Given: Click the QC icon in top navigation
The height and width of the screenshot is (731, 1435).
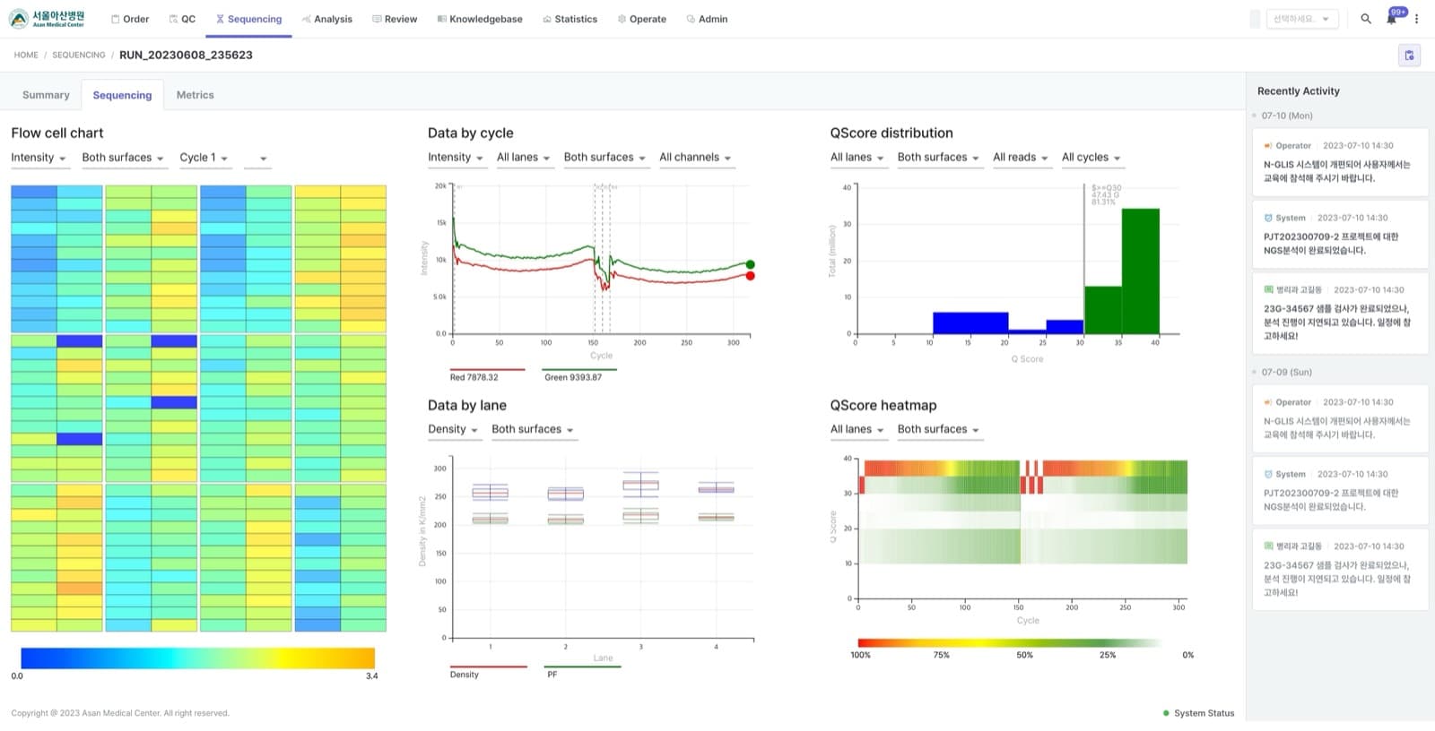Looking at the screenshot, I should pyautogui.click(x=173, y=19).
